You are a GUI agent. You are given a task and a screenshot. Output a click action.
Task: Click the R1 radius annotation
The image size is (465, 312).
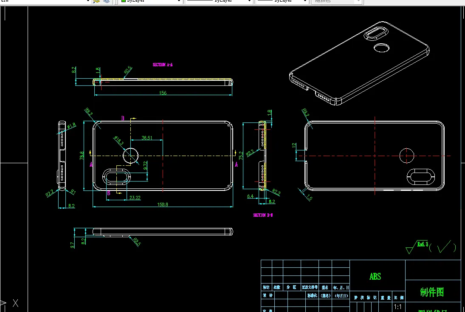tap(73, 192)
